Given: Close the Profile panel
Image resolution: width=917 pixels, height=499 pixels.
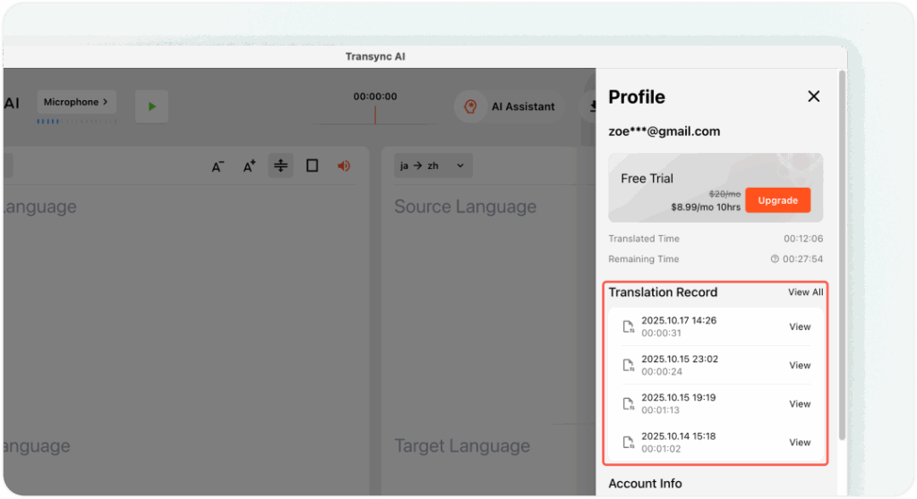Looking at the screenshot, I should (x=813, y=97).
